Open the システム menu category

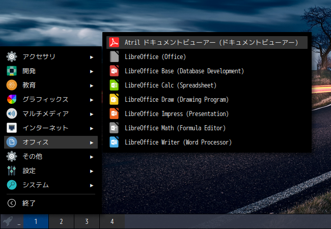pos(51,185)
